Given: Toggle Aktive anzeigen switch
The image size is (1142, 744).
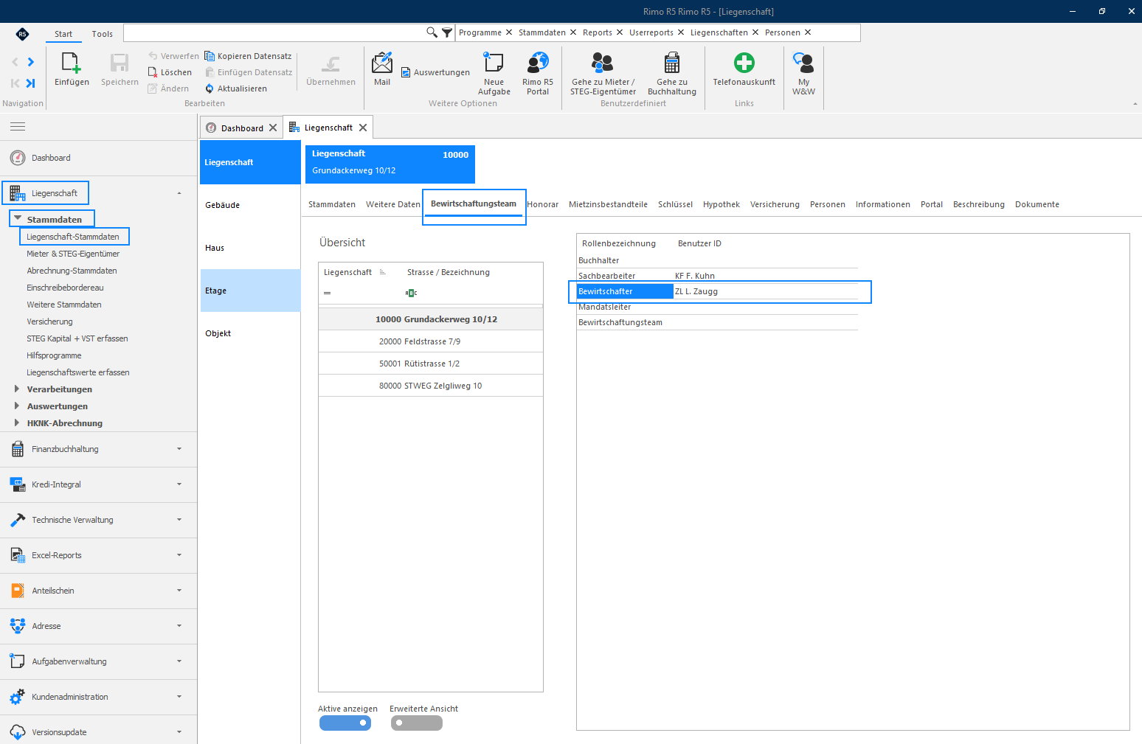Looking at the screenshot, I should 345,723.
